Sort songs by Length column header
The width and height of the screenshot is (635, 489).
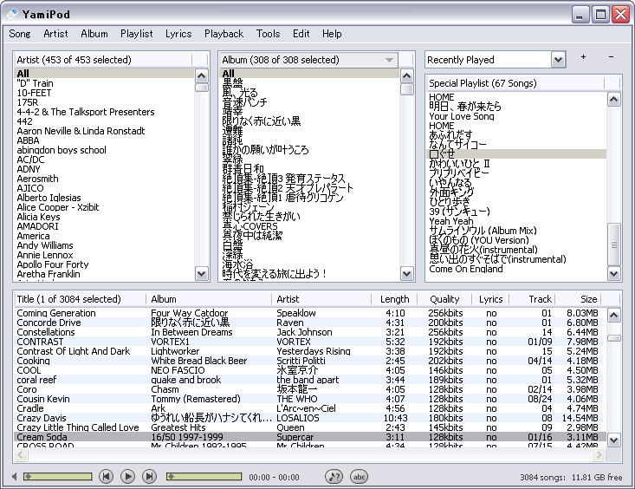point(394,299)
